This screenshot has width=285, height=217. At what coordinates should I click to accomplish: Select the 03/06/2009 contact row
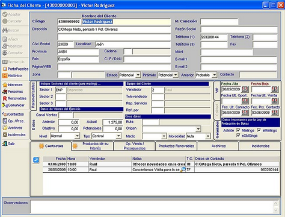click(161, 164)
